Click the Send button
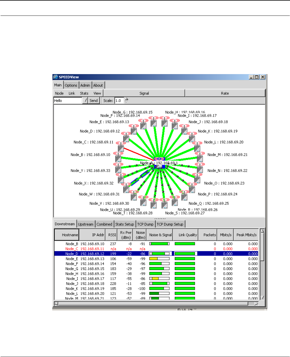 click(94, 101)
